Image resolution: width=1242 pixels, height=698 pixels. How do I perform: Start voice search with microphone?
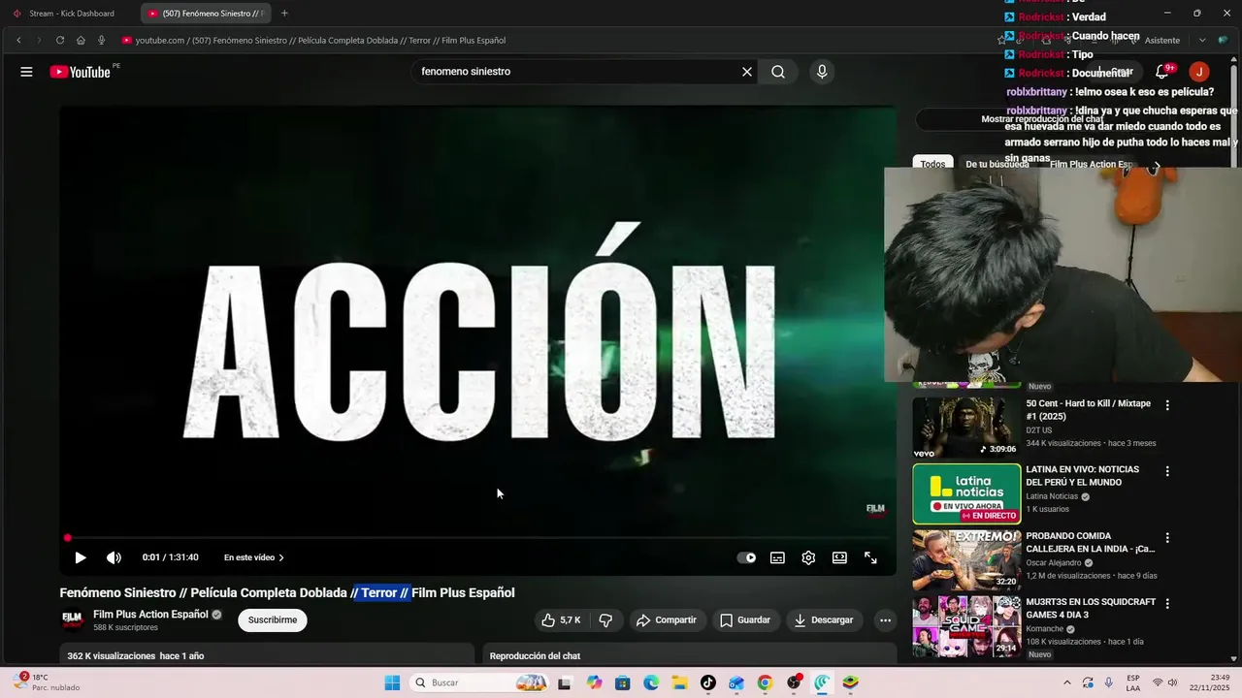click(x=822, y=72)
